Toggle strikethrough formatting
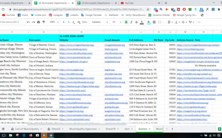 (136, 22)
